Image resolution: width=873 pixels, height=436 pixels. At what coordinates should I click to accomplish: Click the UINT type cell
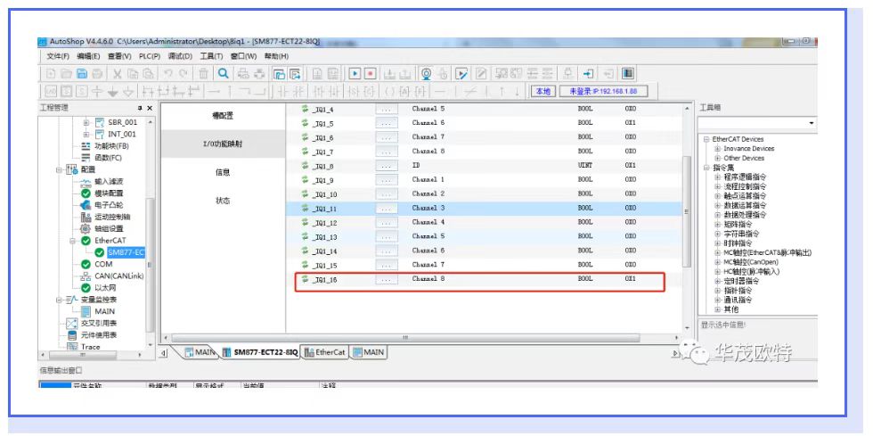click(x=584, y=166)
